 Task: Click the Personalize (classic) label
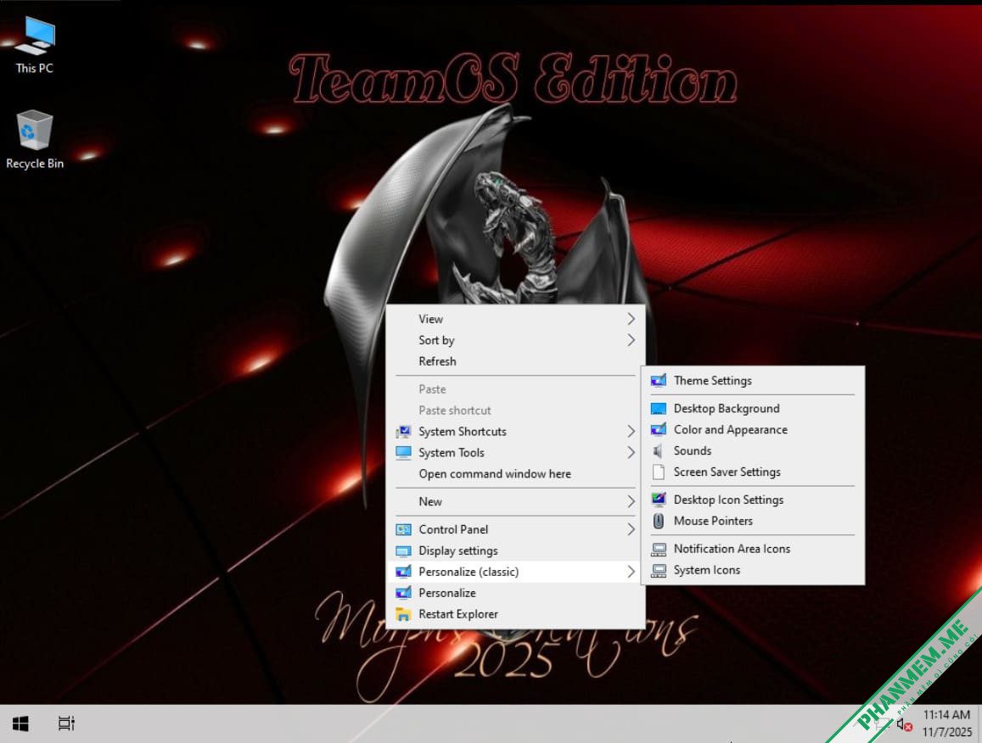pyautogui.click(x=469, y=572)
